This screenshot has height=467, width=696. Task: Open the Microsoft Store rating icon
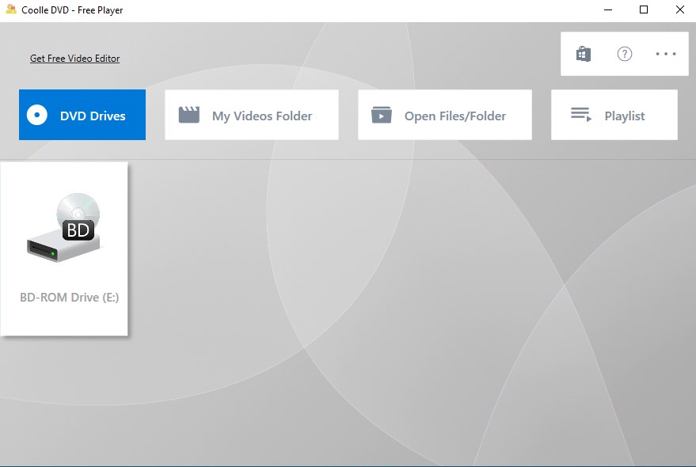(583, 53)
